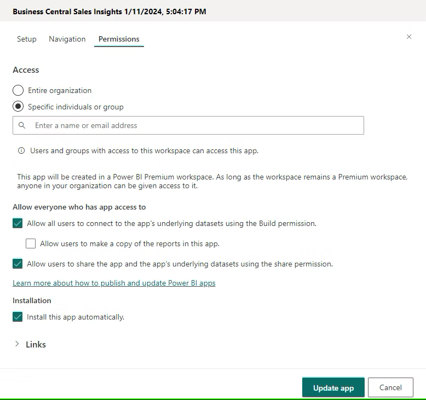Choose Specific individuals or group option

(18, 107)
